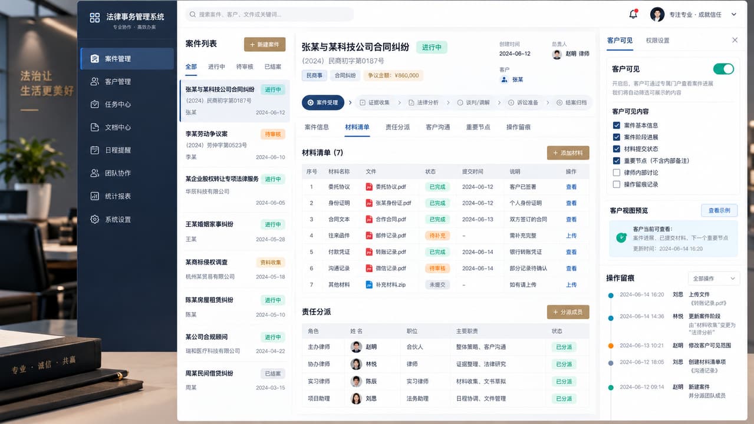Click the 任务中心 sidebar icon
The image size is (754, 424).
pyautogui.click(x=94, y=104)
